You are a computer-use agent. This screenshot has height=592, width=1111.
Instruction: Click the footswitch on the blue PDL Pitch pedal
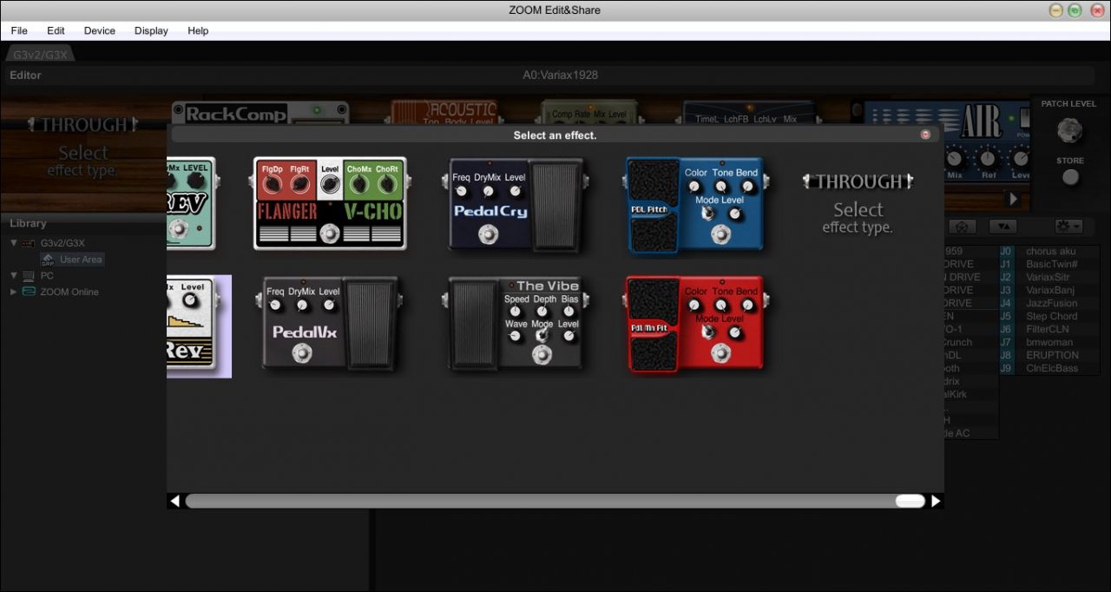click(720, 234)
